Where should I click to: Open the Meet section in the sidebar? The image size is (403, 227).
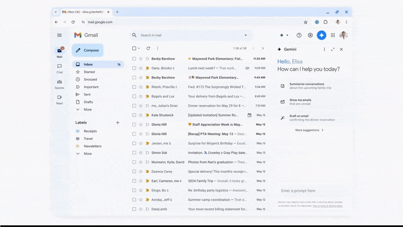click(59, 99)
